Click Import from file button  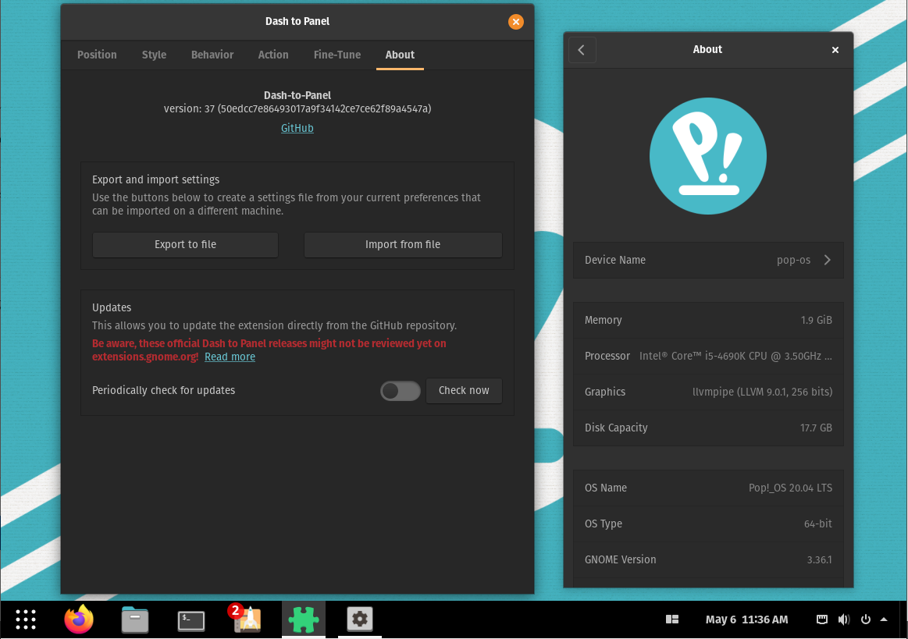coord(403,245)
